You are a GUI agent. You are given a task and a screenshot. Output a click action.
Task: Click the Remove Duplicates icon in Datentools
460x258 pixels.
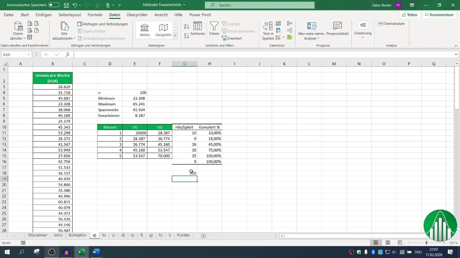[x=278, y=30]
